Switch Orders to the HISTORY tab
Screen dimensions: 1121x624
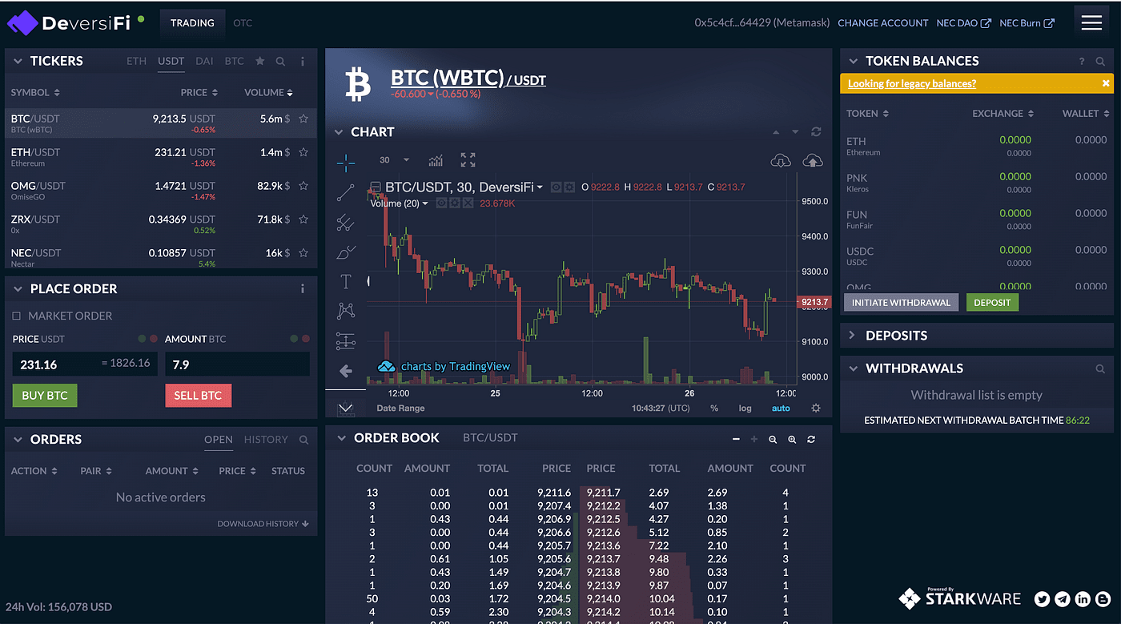[266, 440]
